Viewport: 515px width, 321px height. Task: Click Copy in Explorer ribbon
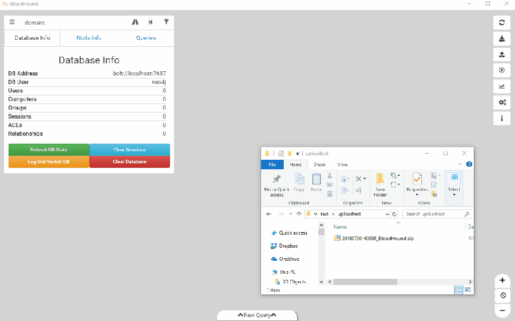[299, 182]
